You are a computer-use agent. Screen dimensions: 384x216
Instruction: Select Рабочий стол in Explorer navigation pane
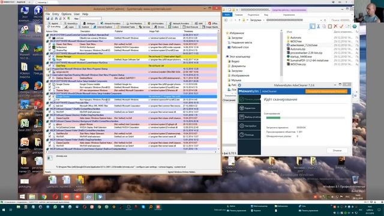(x=240, y=47)
